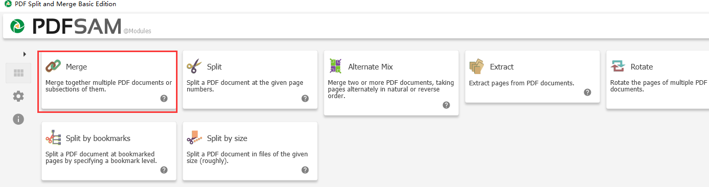Open the About info icon in sidebar
The width and height of the screenshot is (709, 187).
tap(18, 119)
